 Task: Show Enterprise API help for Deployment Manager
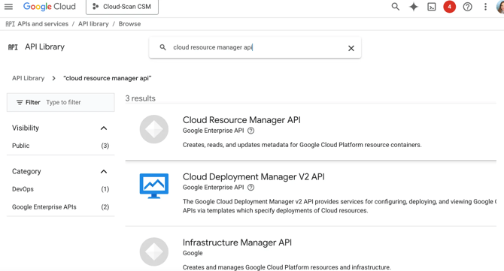(x=250, y=187)
